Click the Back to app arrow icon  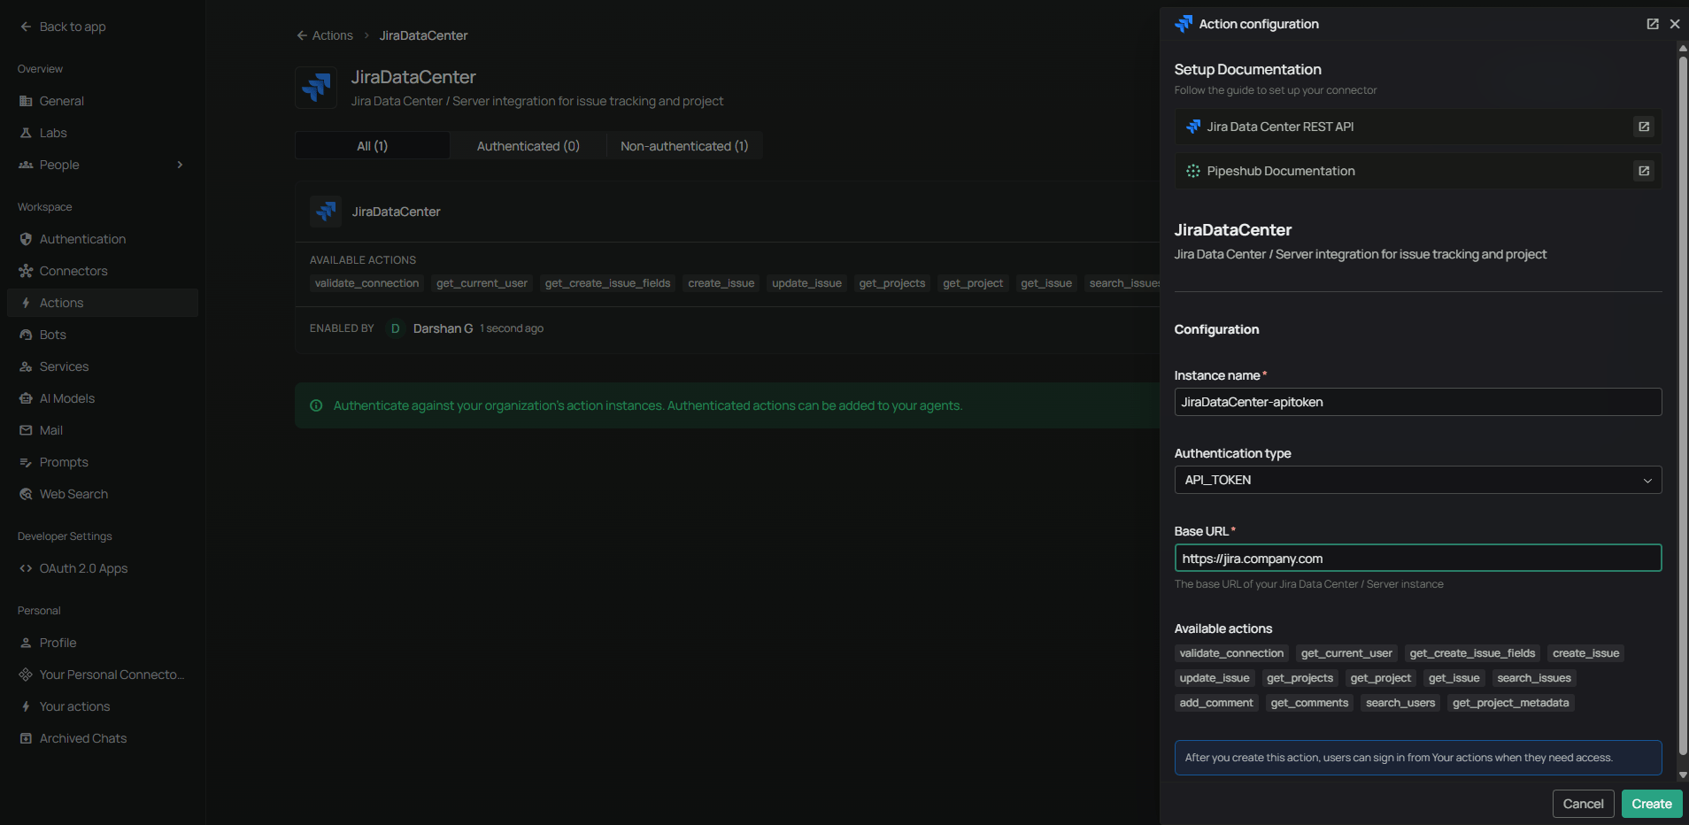click(x=26, y=27)
